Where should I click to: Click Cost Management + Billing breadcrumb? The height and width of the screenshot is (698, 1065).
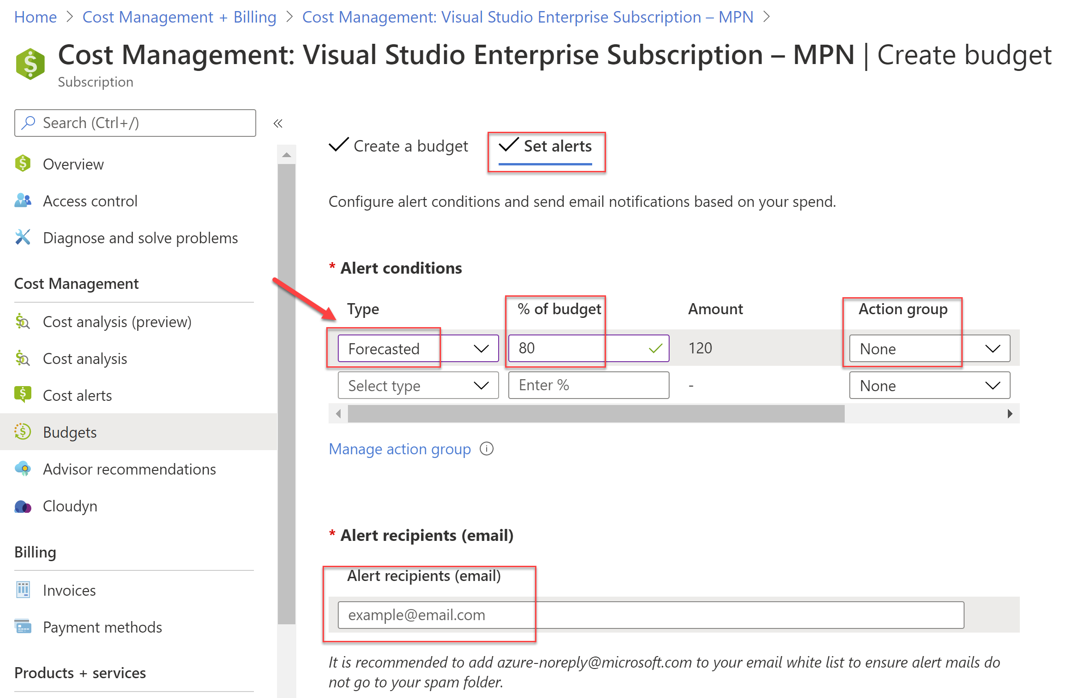[x=179, y=17]
